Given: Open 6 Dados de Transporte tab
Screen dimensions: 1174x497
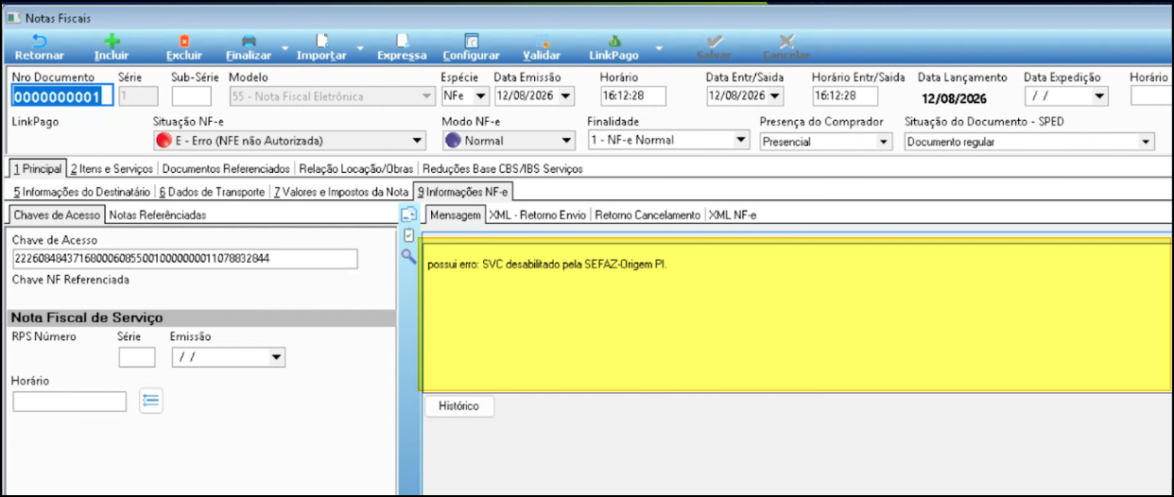Looking at the screenshot, I should coord(212,192).
